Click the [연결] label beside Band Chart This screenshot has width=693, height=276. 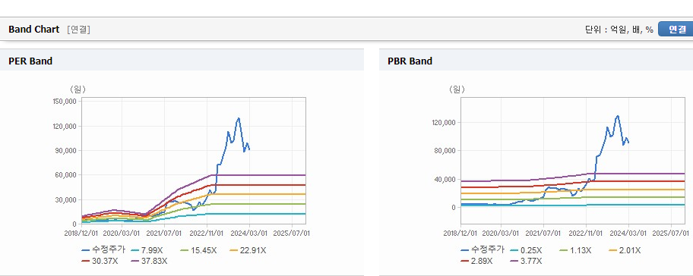(79, 30)
